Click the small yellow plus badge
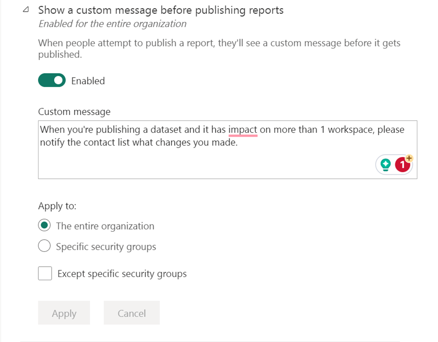The width and height of the screenshot is (438, 342). (409, 158)
